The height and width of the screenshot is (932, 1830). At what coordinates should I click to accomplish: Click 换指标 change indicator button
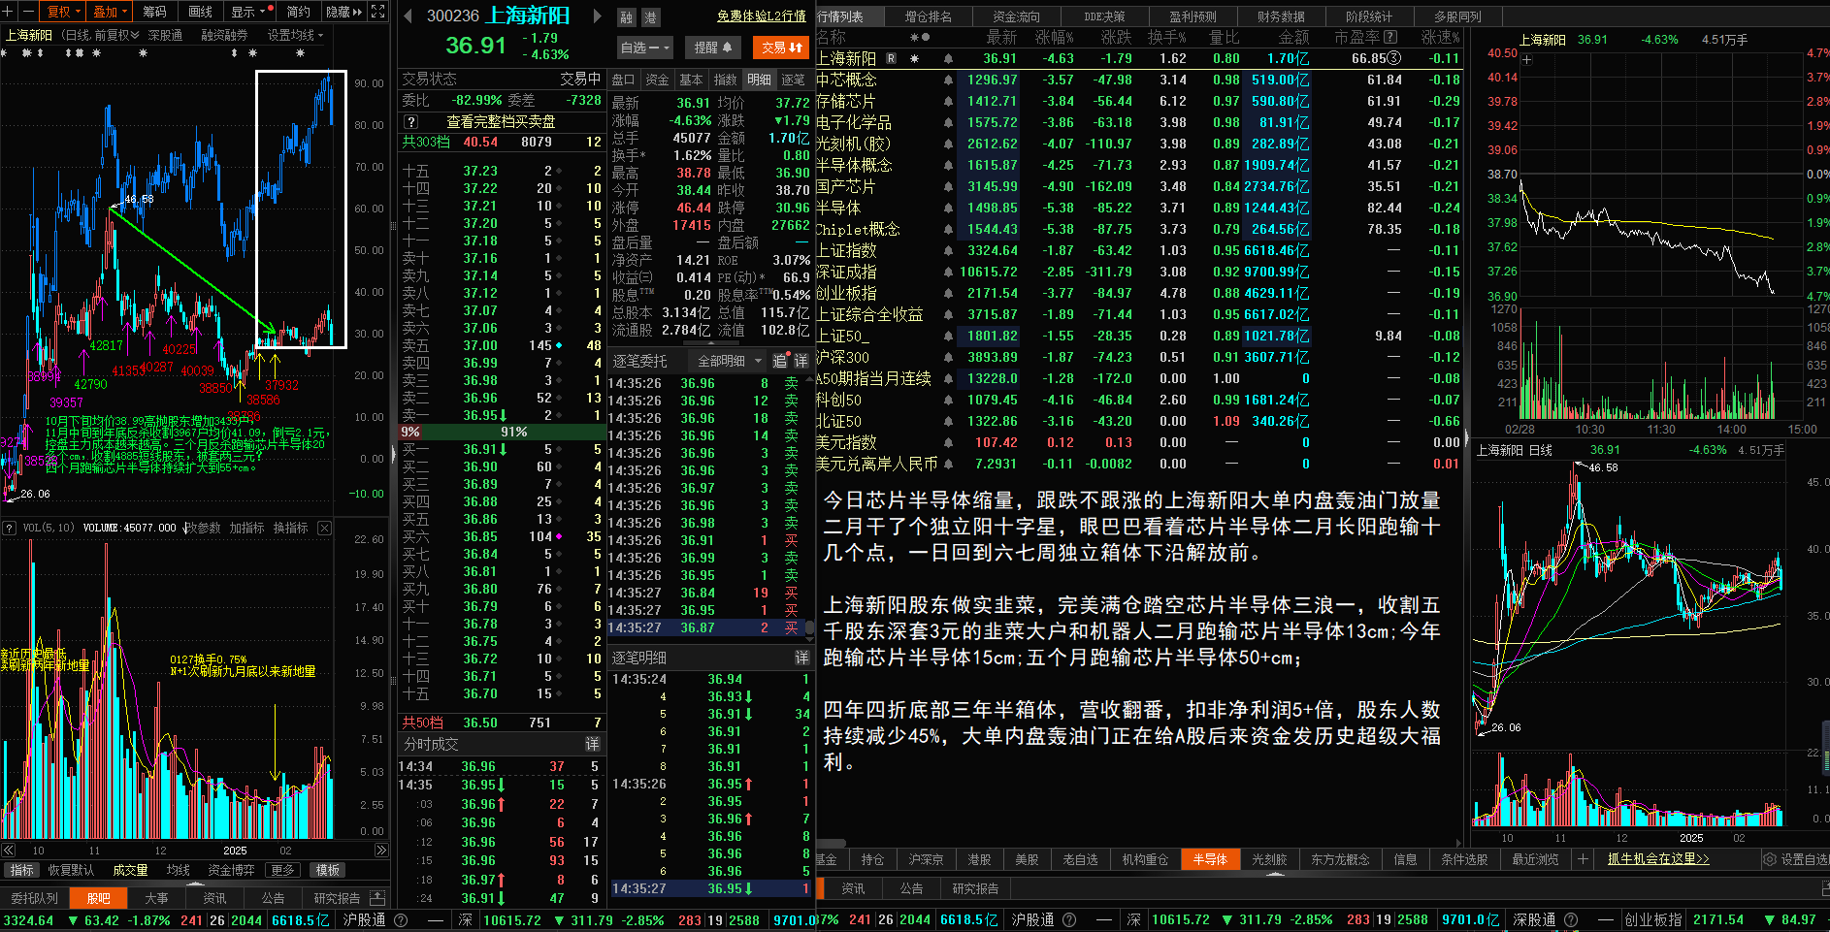pos(290,528)
